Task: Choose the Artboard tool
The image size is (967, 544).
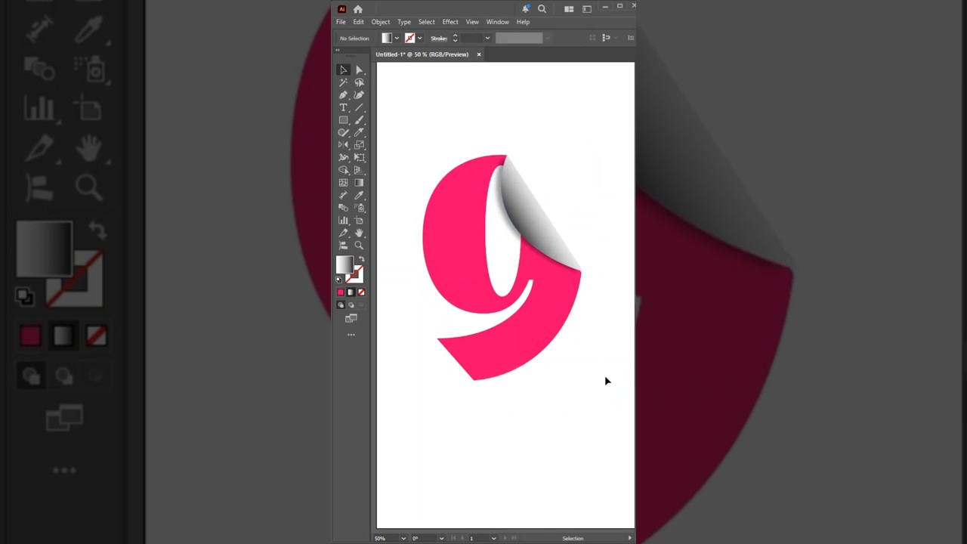Action: 359,221
